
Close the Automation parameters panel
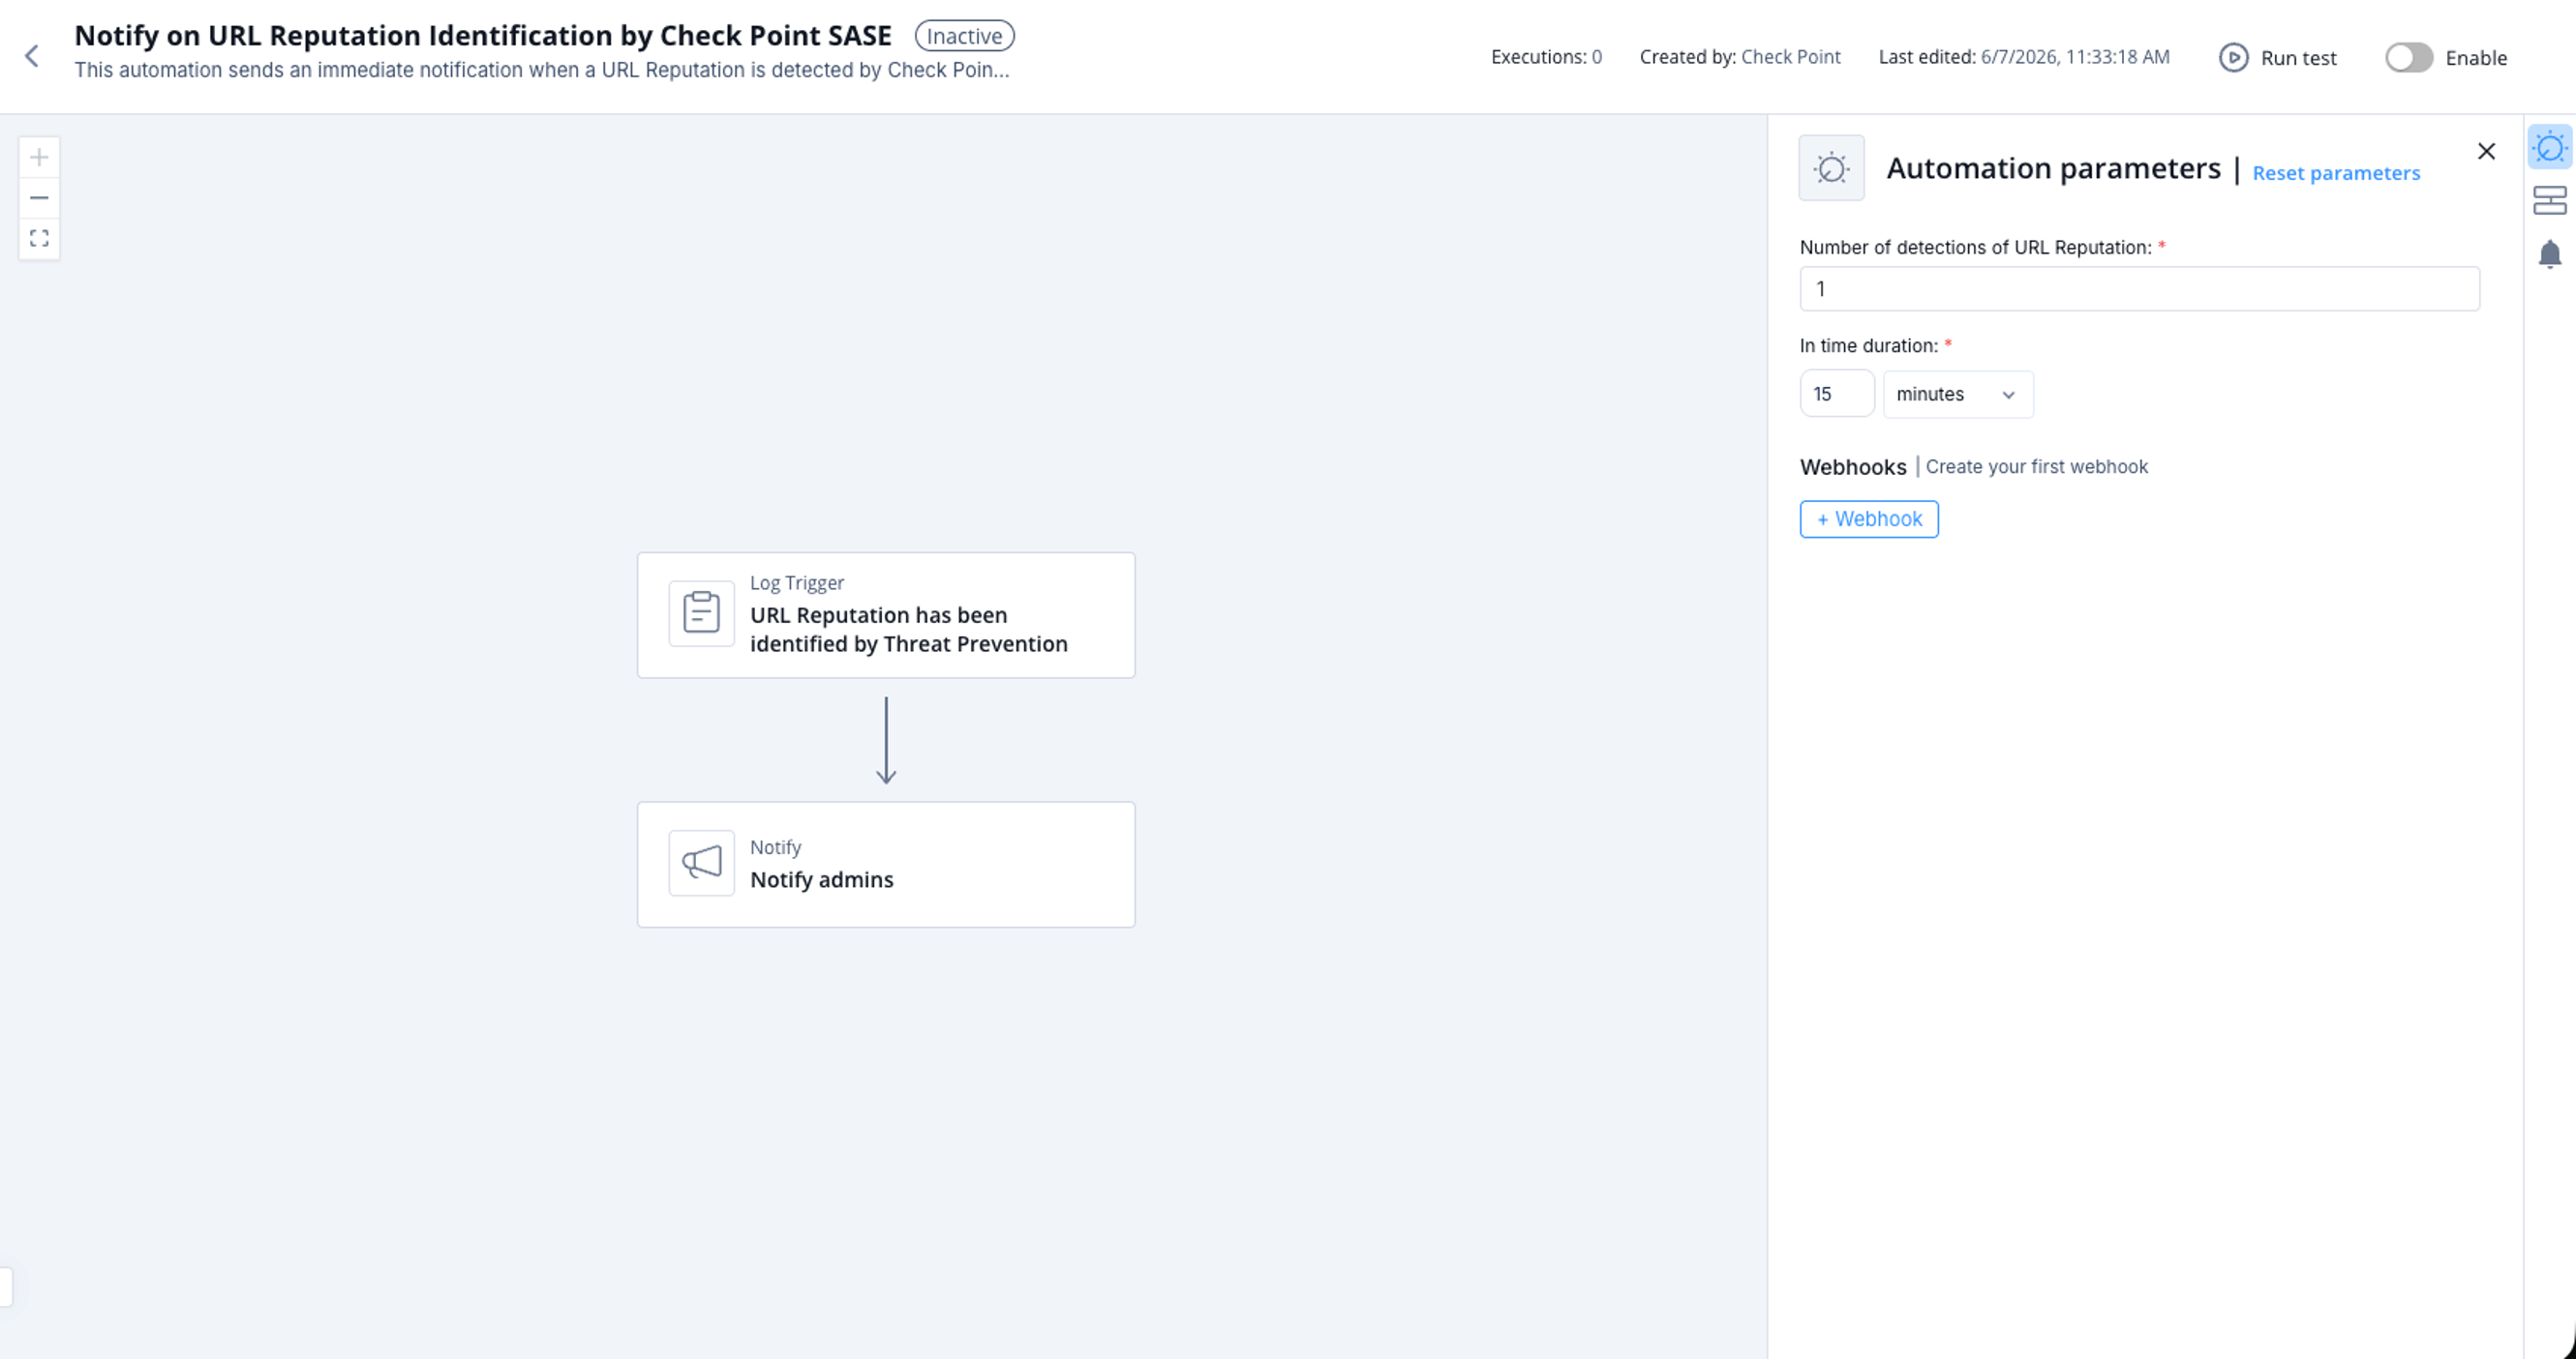click(x=2486, y=151)
